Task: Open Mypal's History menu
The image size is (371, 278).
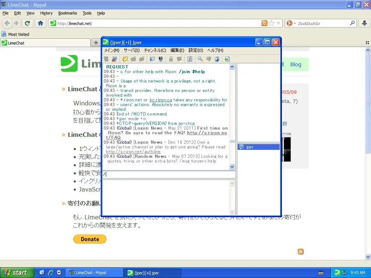Action: [x=46, y=13]
